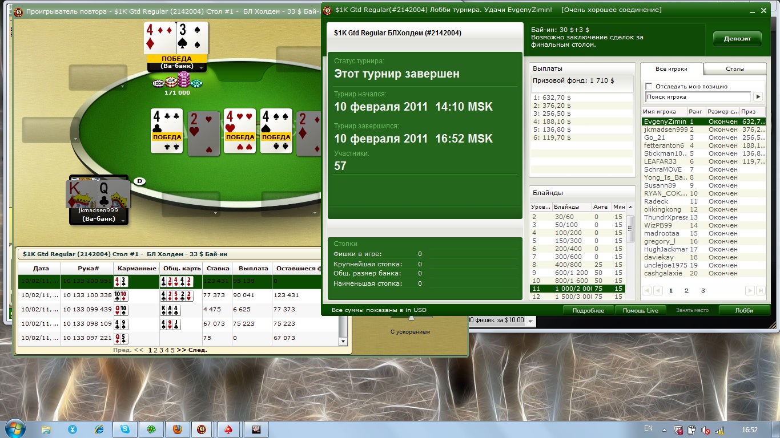Open the empty seat dropdown left of board
Viewport: 780px width, 438px height.
pyautogui.click(x=75, y=139)
